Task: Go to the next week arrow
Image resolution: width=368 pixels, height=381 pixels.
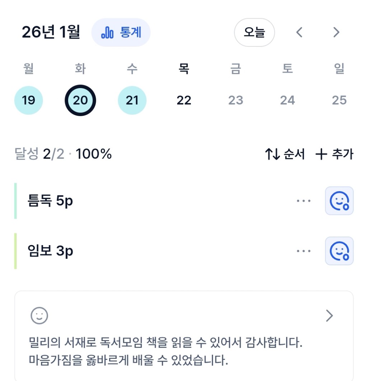Action: tap(336, 33)
